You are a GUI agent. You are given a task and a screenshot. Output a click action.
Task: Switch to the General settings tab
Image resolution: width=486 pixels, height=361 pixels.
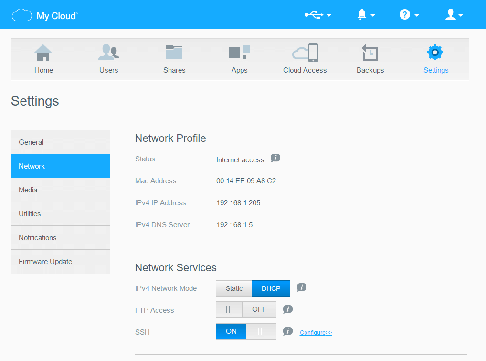(x=61, y=142)
